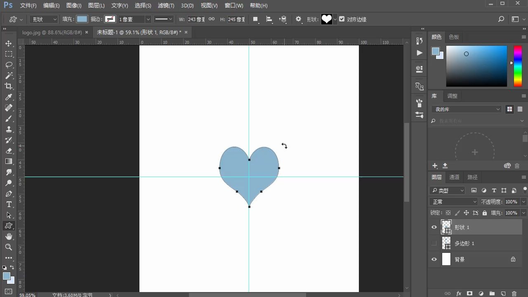Switch to the 通道 tab
The image size is (528, 297).
(x=454, y=177)
